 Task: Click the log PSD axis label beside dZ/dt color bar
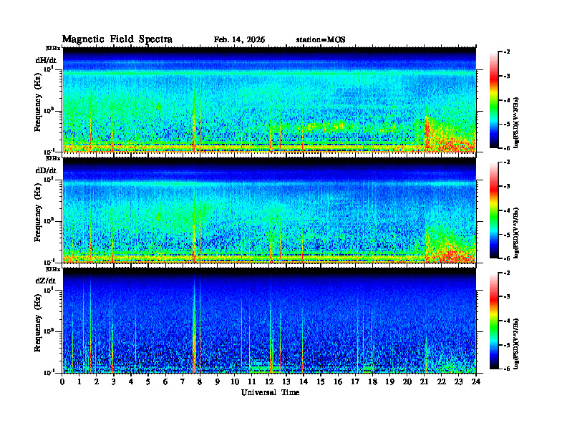coord(516,343)
